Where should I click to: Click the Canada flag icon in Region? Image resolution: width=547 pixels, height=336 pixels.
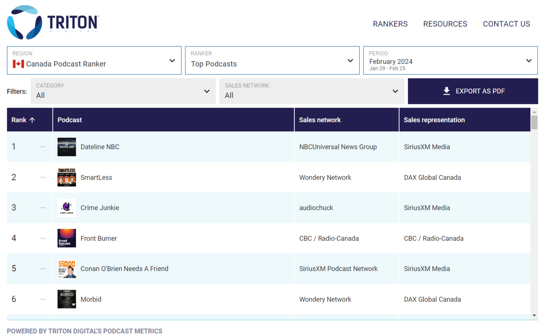click(x=18, y=64)
